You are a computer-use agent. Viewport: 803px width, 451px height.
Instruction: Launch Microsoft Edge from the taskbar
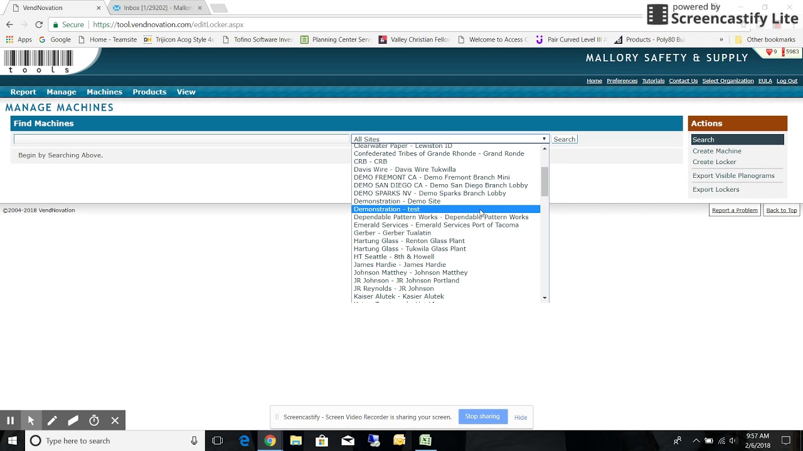245,441
